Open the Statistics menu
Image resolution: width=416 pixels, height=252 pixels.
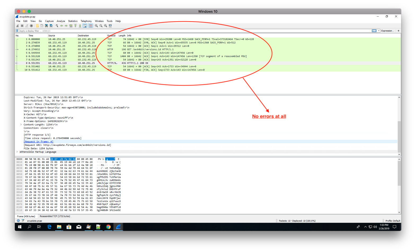pyautogui.click(x=73, y=21)
